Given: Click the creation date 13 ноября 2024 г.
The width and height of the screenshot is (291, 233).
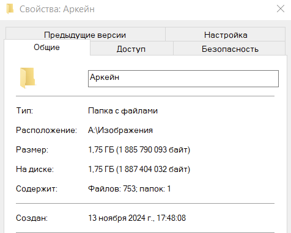Looking at the screenshot, I should [121, 218].
